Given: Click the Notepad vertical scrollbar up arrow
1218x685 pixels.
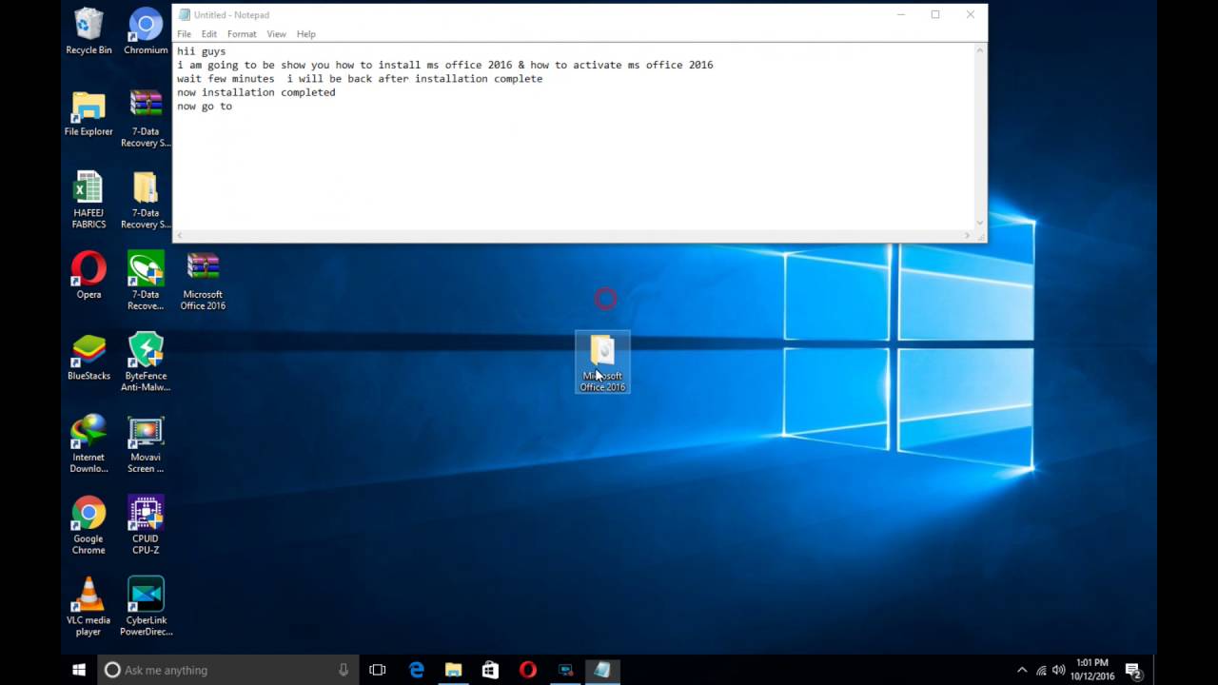Looking at the screenshot, I should pyautogui.click(x=980, y=49).
